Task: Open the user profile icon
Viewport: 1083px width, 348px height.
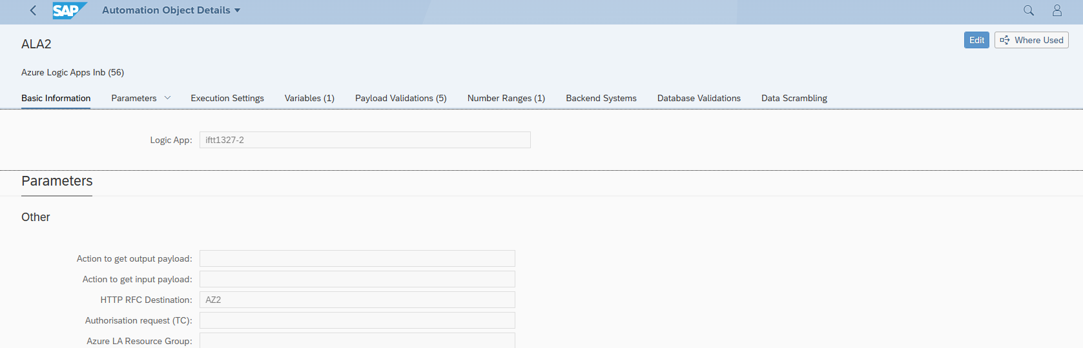Action: click(x=1057, y=10)
